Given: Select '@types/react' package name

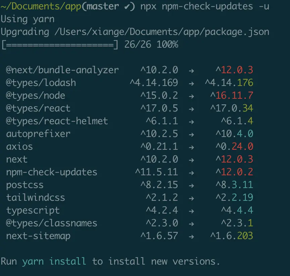Looking at the screenshot, I should tap(38, 108).
